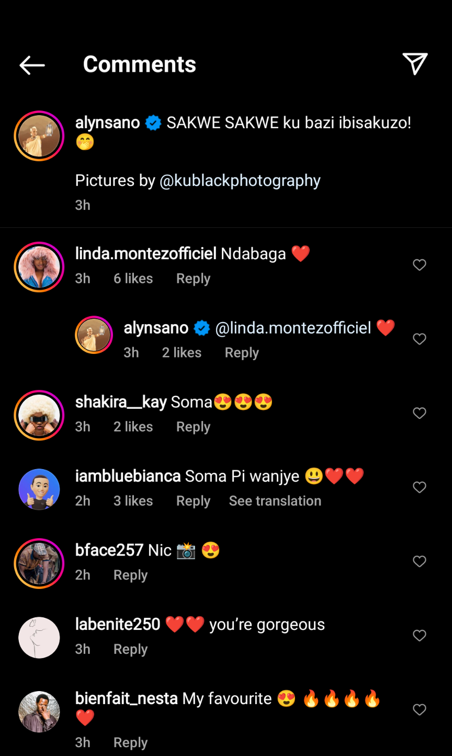This screenshot has width=452, height=756.
Task: Open iambluebianca's avatar
Action: point(39,489)
